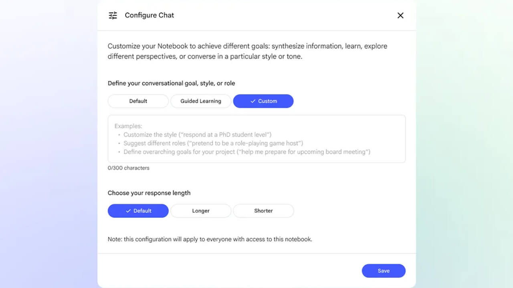Click the 0/300 characters counter
Screen dimensions: 513x288
tap(128, 168)
